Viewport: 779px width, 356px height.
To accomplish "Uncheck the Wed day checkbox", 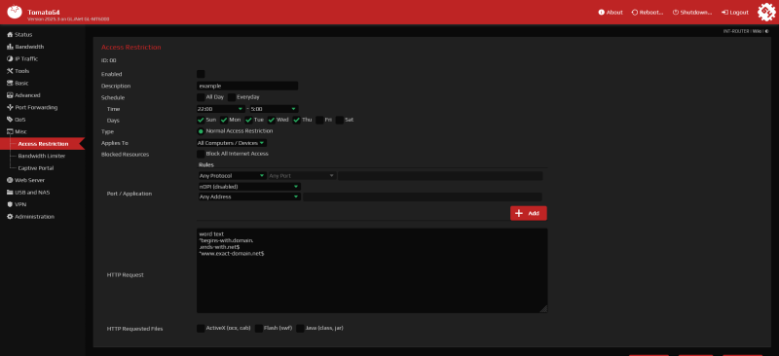I will [x=272, y=121].
